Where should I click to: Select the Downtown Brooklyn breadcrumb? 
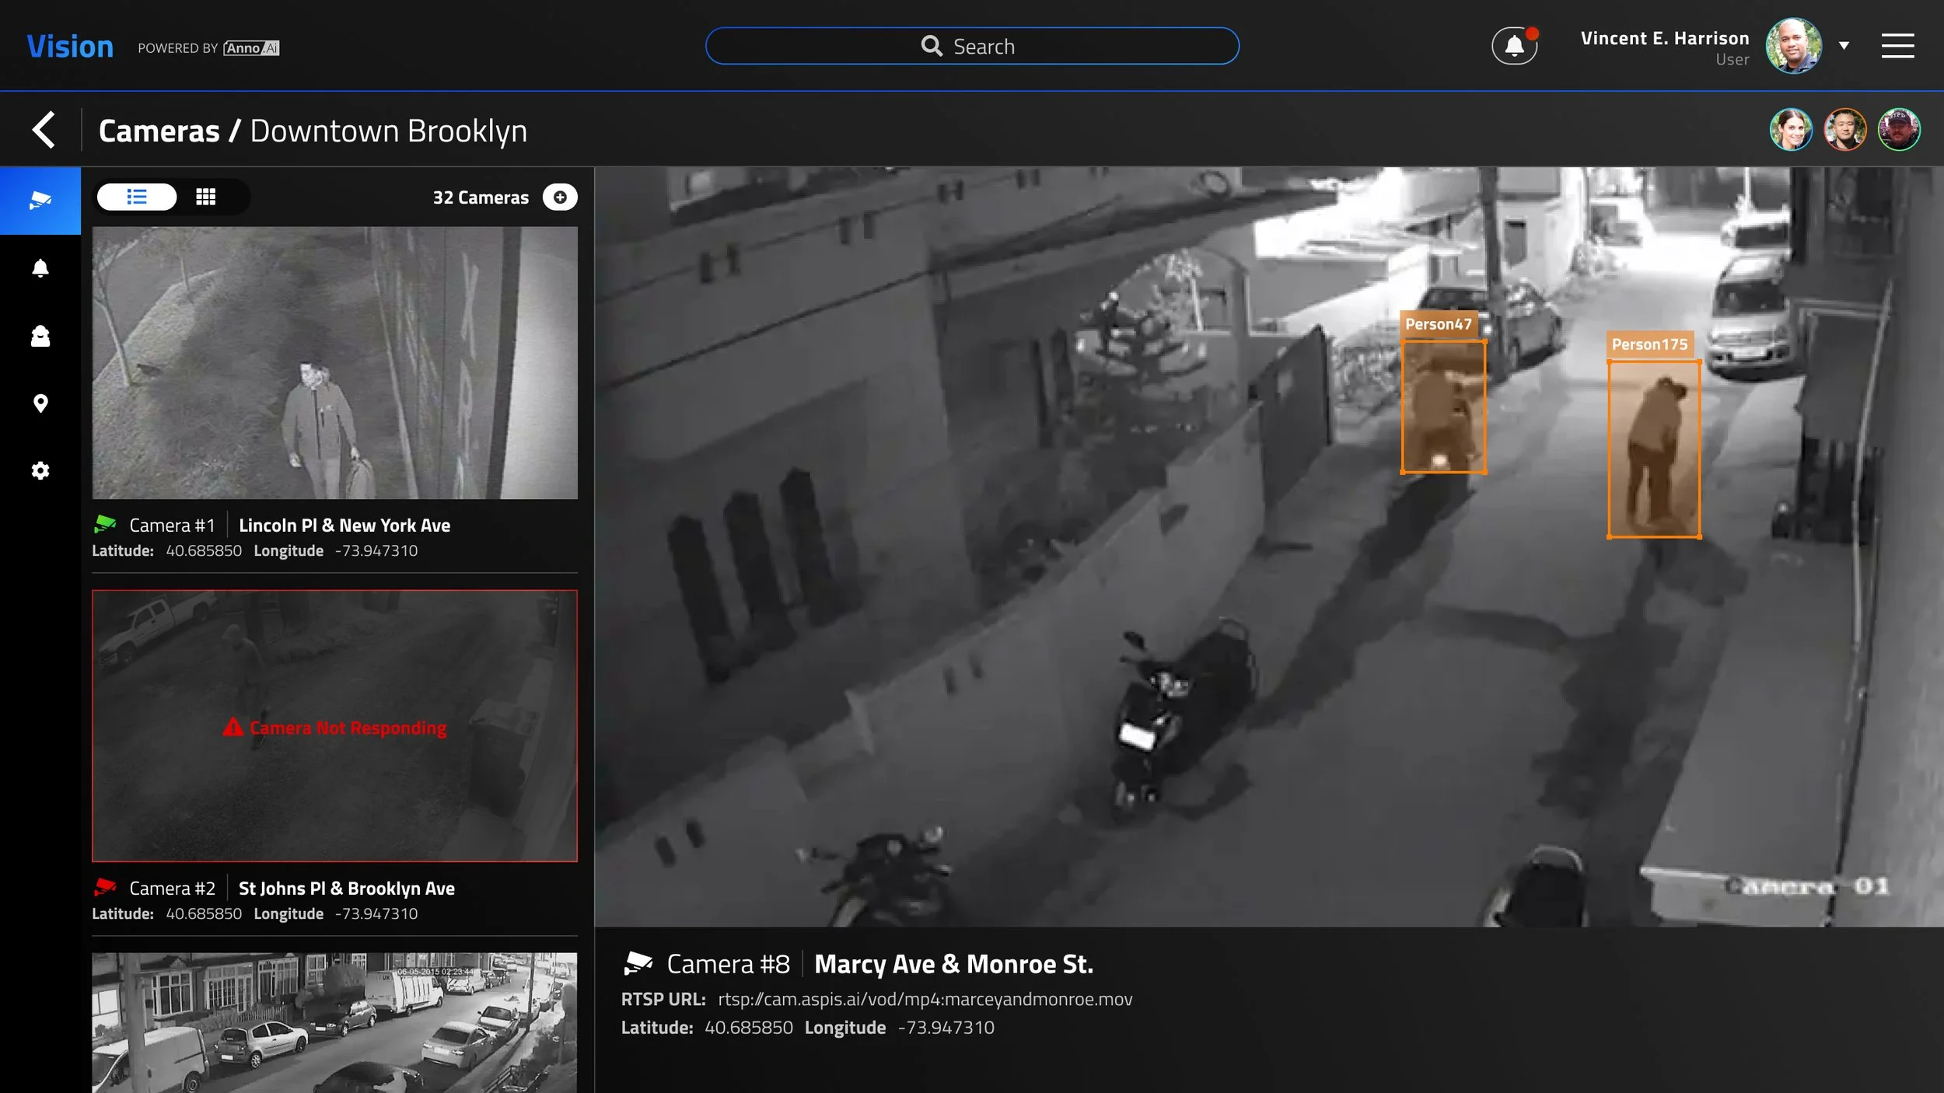tap(389, 129)
